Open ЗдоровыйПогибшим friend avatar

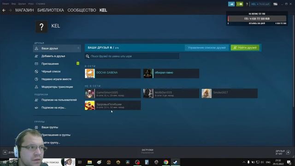click(90, 105)
